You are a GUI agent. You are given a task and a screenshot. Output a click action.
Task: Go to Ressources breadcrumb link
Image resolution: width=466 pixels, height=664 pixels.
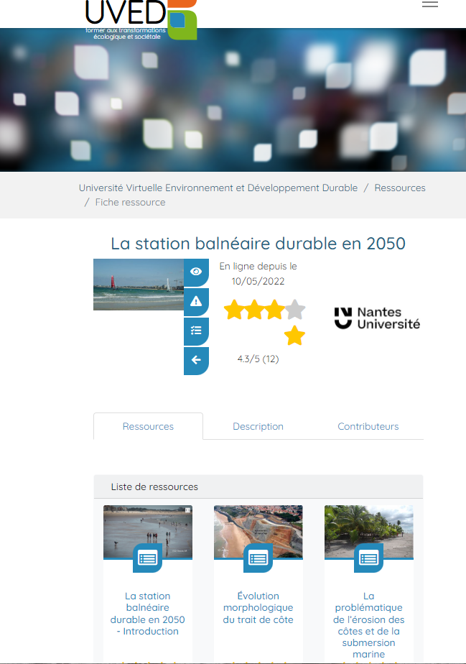coord(399,188)
